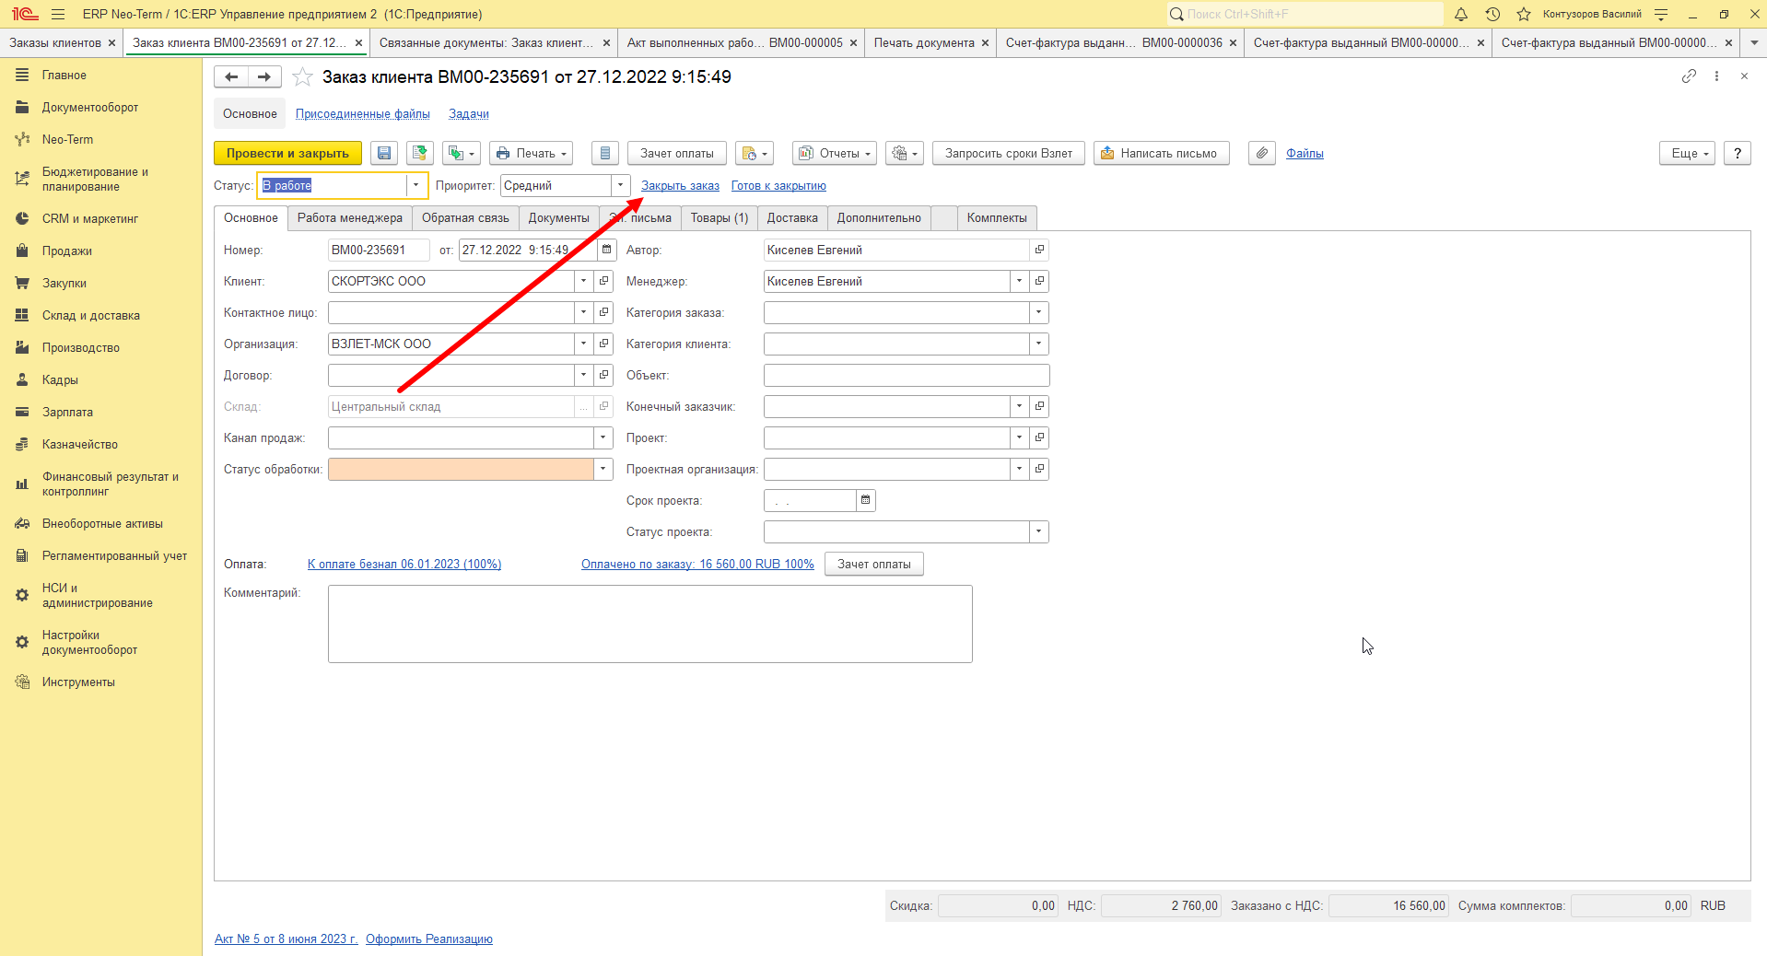
Task: Open Оплачено по заказу payment link
Action: 697,565
